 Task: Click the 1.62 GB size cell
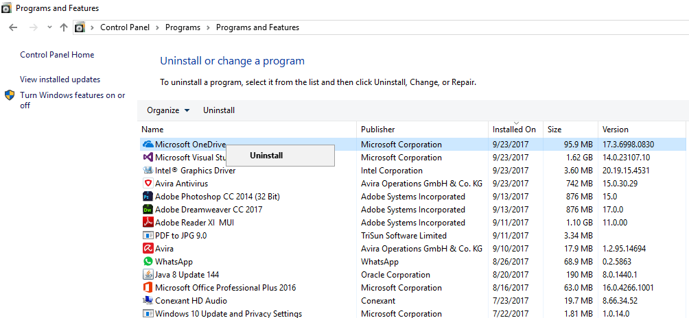579,158
